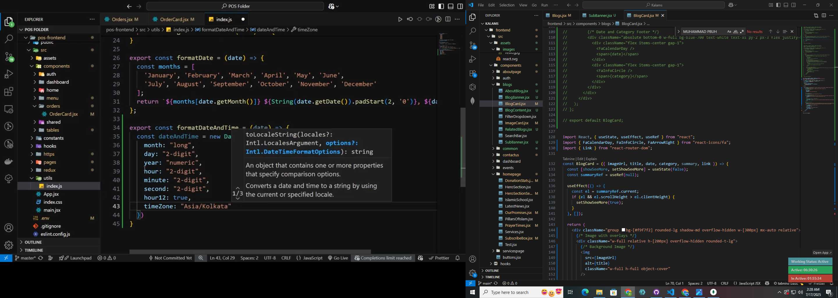Screen dimensions: 838x298
Task: Open Selection menu in Kalams window
Action: pyautogui.click(x=507, y=5)
